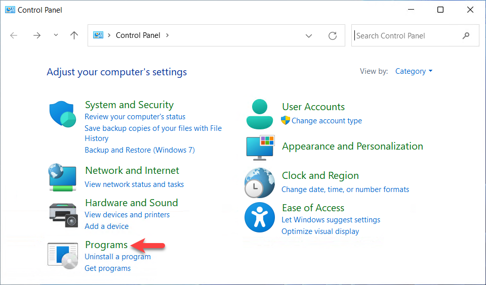Open Appearance and Personalization monitor icon
The width and height of the screenshot is (486, 285).
tap(259, 147)
